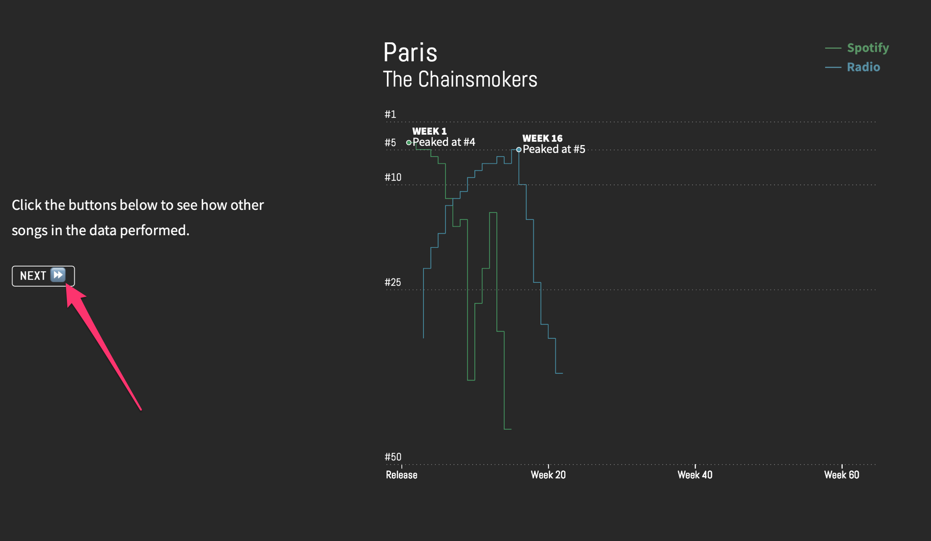
Task: Click the Radio legend label
Action: [863, 67]
